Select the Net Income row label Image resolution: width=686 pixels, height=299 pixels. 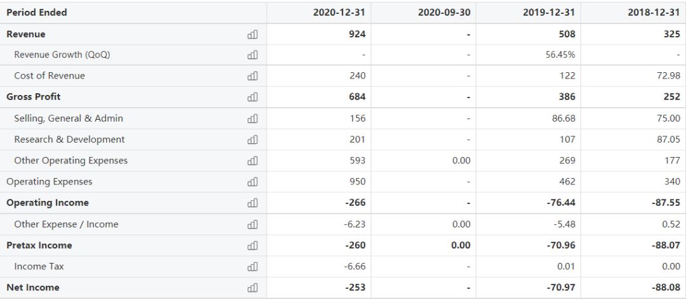pyautogui.click(x=33, y=288)
